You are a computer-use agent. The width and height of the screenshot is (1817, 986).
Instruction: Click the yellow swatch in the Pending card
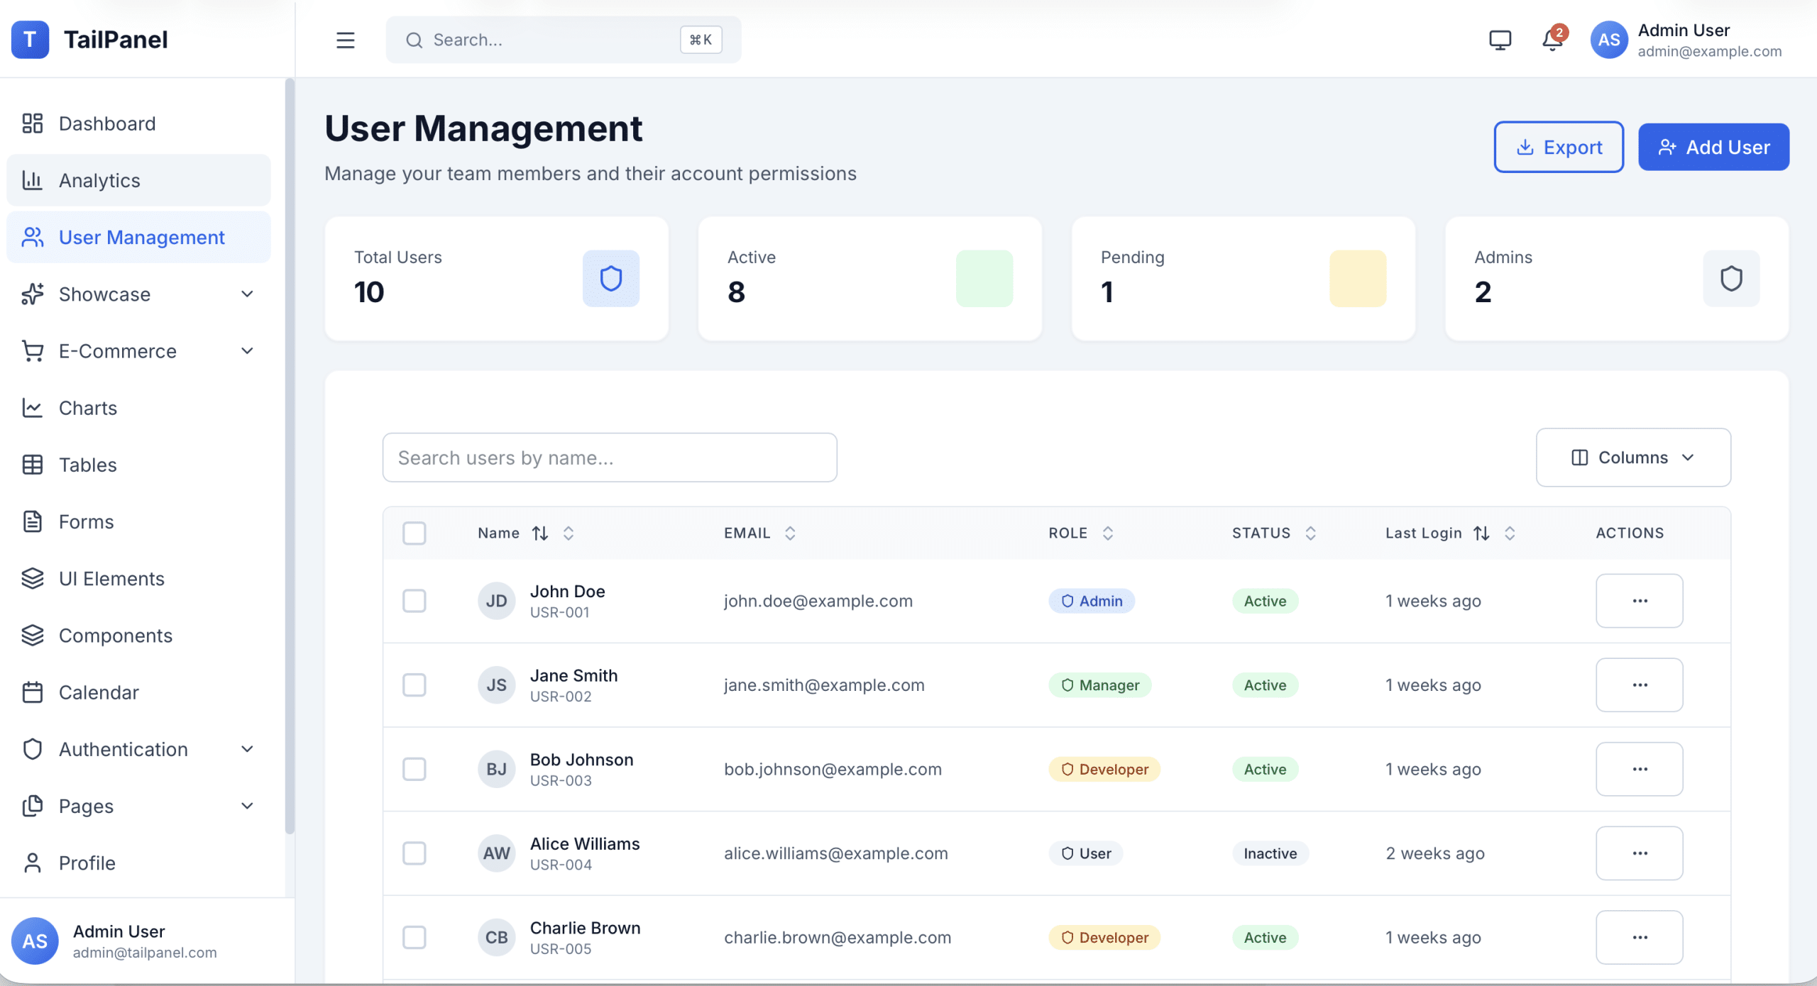pos(1357,279)
